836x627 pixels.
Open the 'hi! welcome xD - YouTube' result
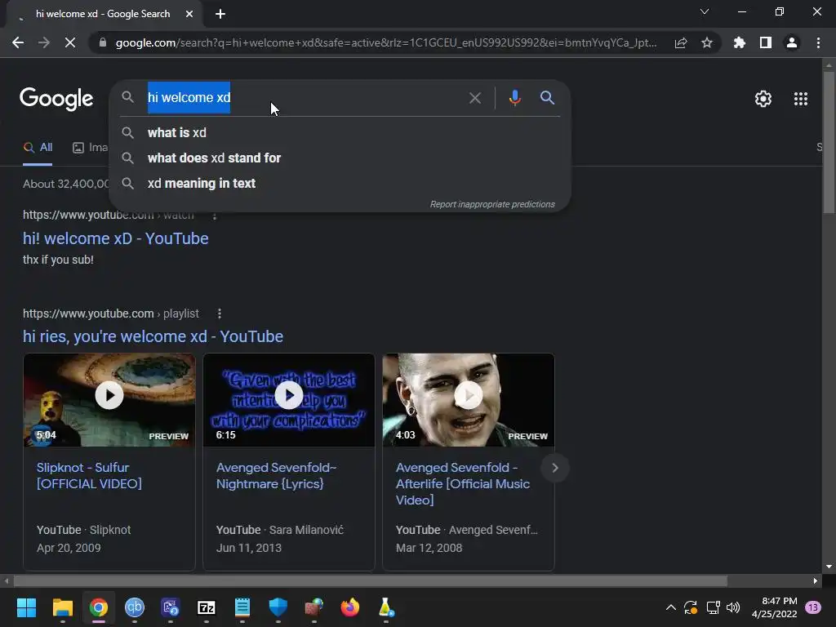[x=115, y=238]
